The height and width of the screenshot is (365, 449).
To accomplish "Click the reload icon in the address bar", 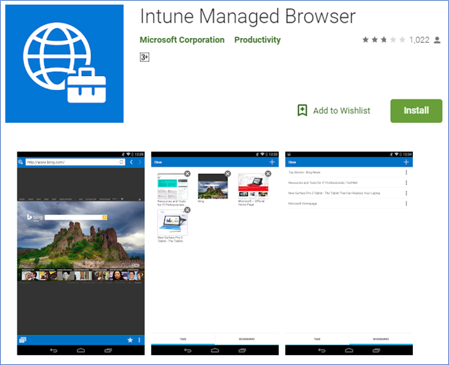I will 122,162.
